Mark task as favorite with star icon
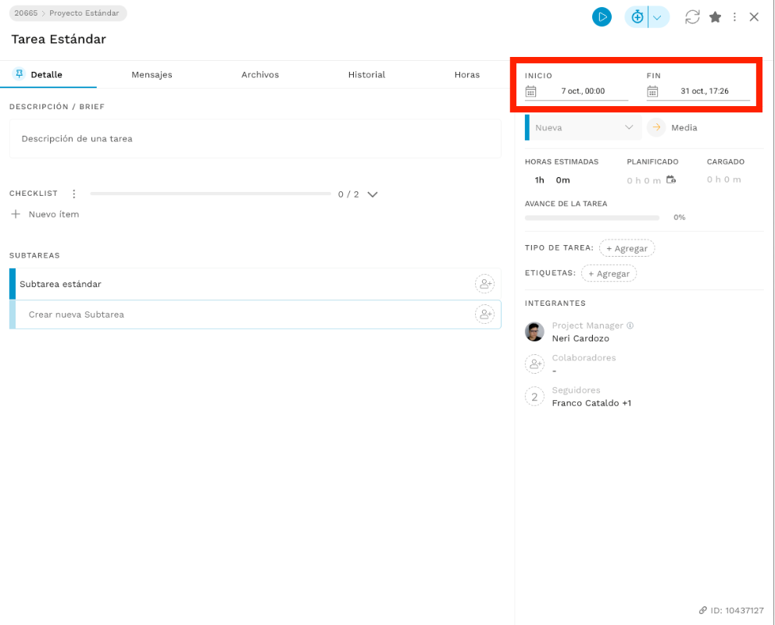 (x=715, y=17)
